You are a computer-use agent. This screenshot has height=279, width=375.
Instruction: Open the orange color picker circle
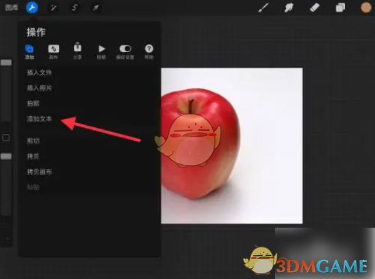click(366, 8)
